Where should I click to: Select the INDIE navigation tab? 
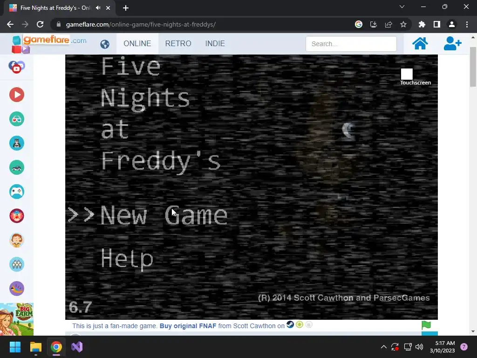point(215,43)
